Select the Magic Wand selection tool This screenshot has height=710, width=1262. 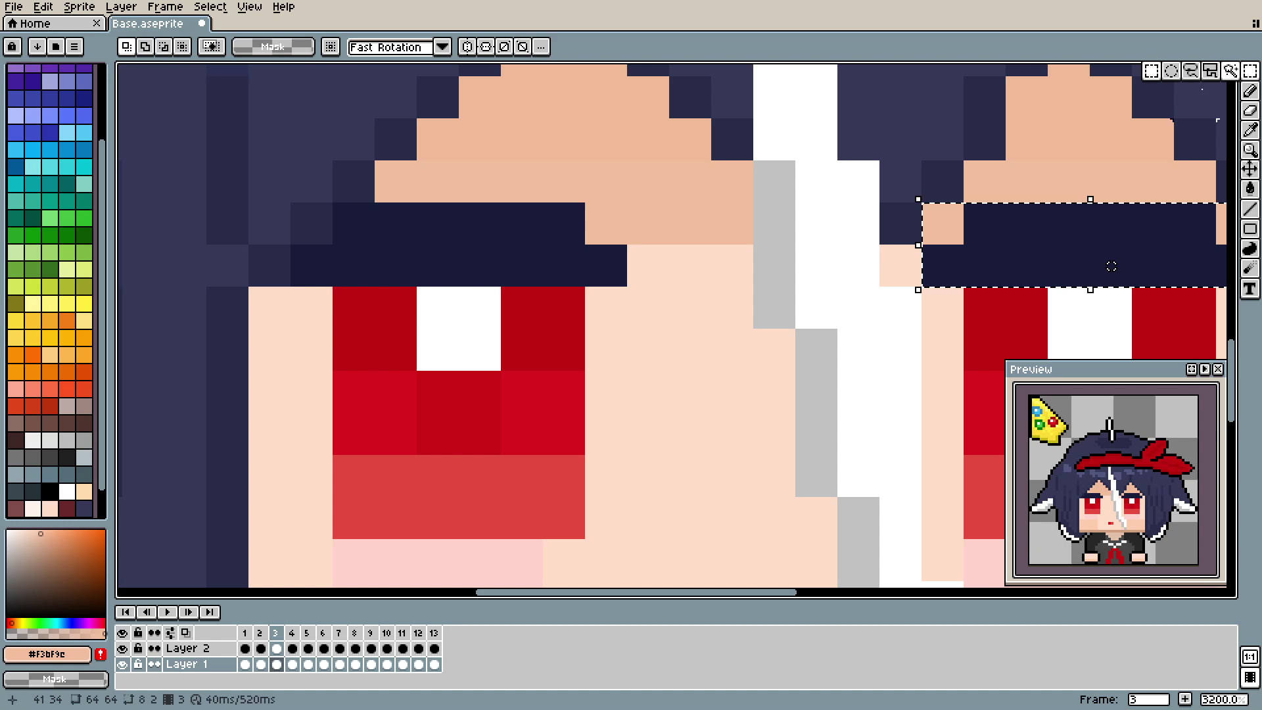(x=1230, y=71)
